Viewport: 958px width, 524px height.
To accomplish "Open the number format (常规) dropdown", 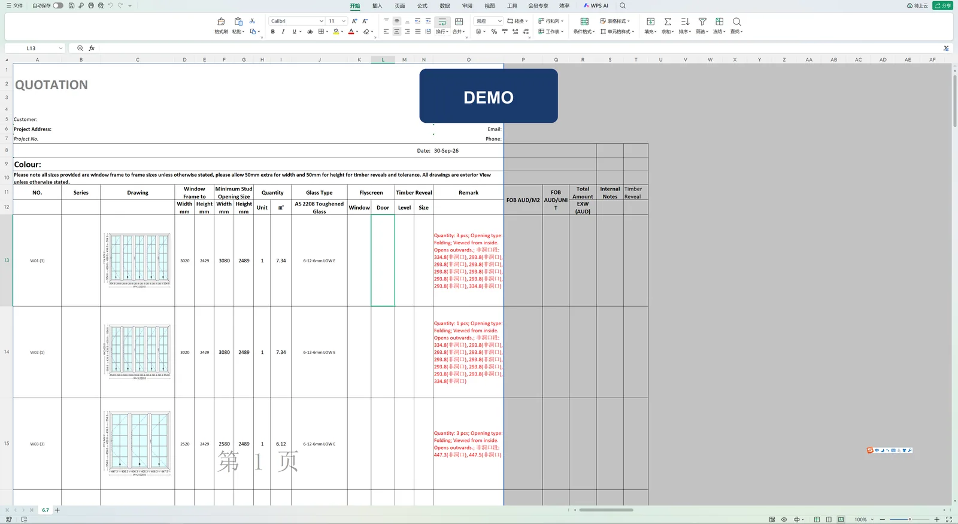I will pos(500,21).
